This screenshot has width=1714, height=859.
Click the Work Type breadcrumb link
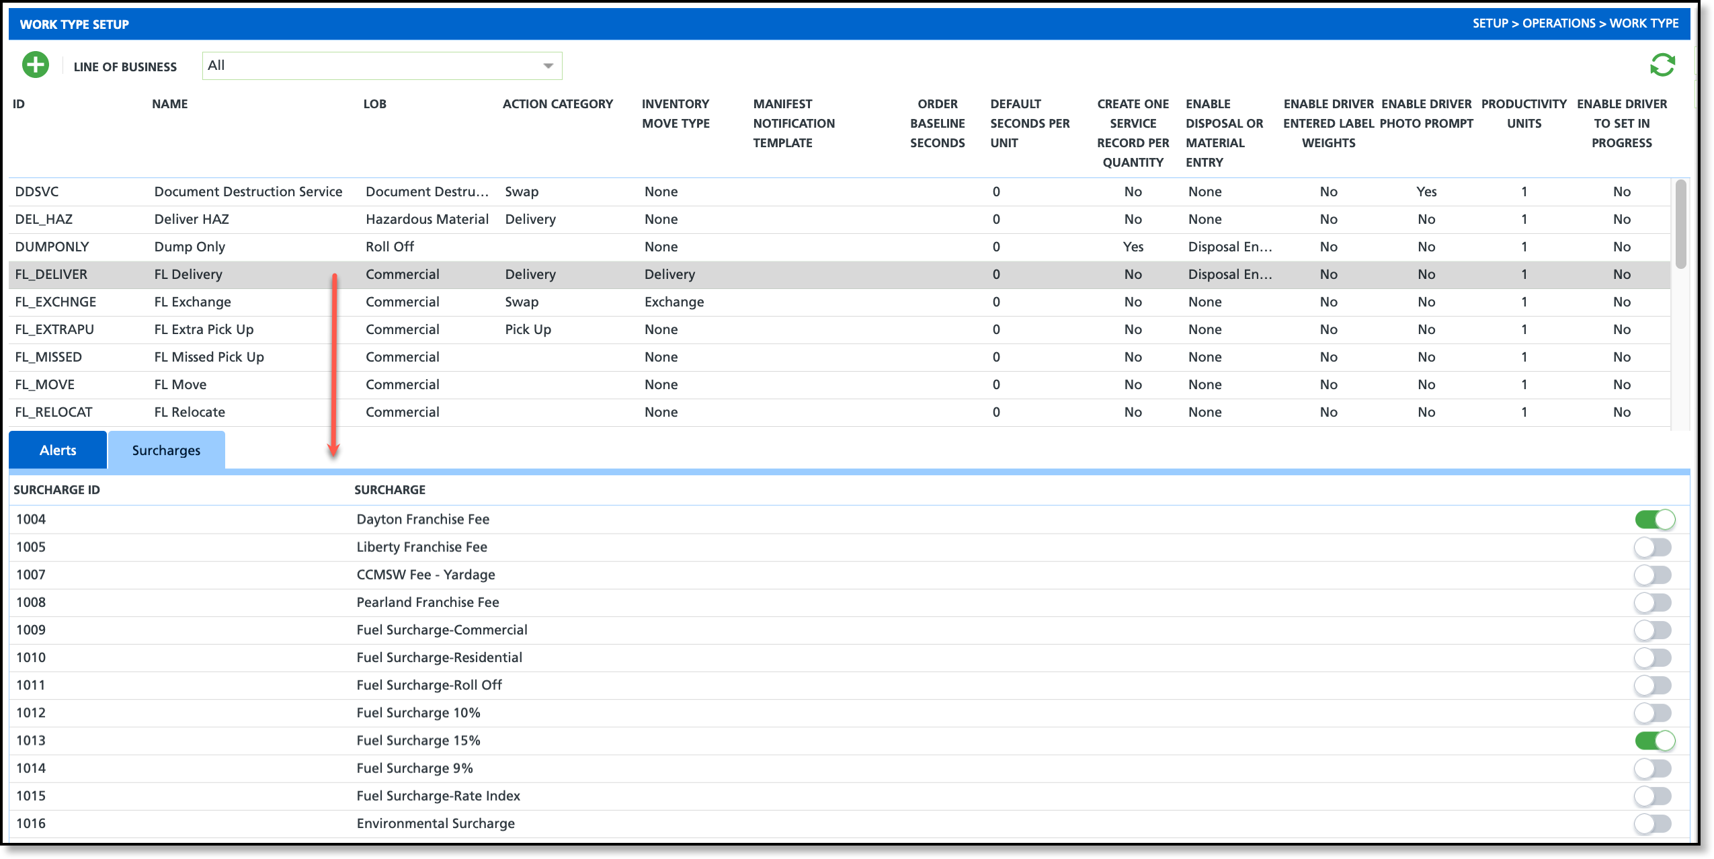click(x=1643, y=24)
